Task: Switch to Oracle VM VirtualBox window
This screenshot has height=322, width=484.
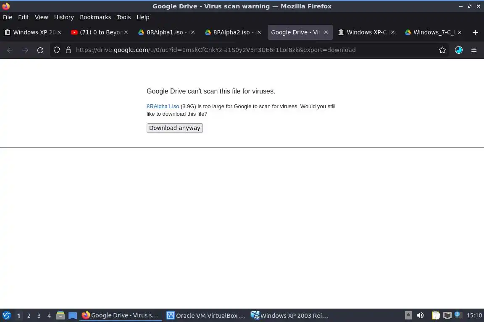Action: click(x=206, y=316)
